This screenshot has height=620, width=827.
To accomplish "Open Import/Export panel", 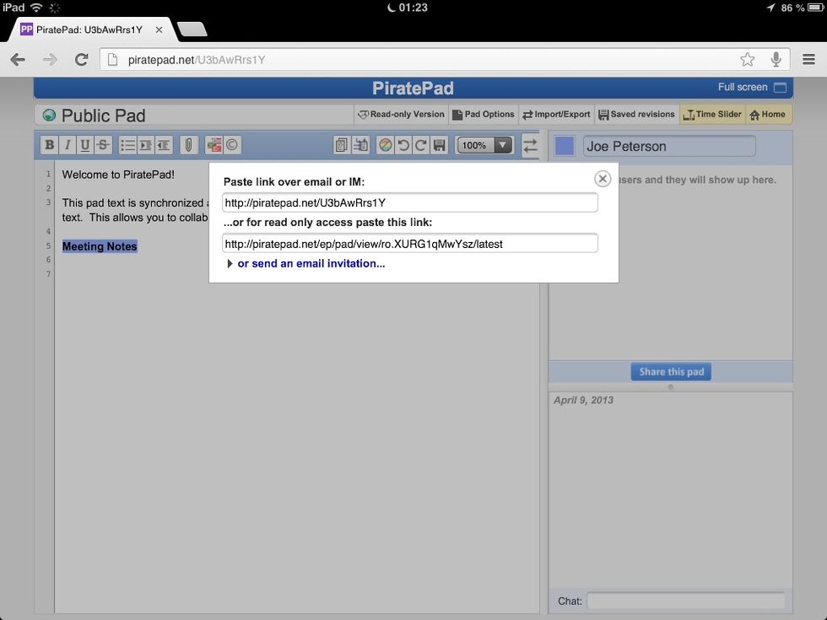I will point(556,115).
